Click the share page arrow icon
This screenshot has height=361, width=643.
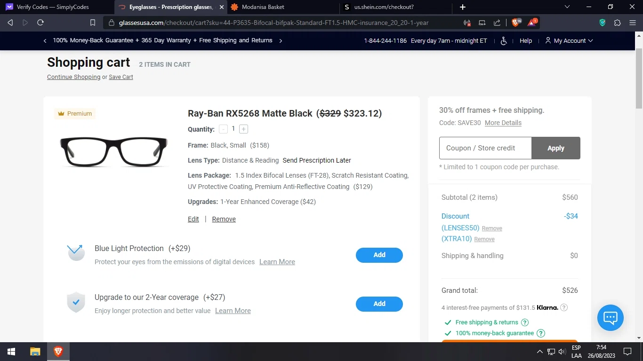coord(497,23)
